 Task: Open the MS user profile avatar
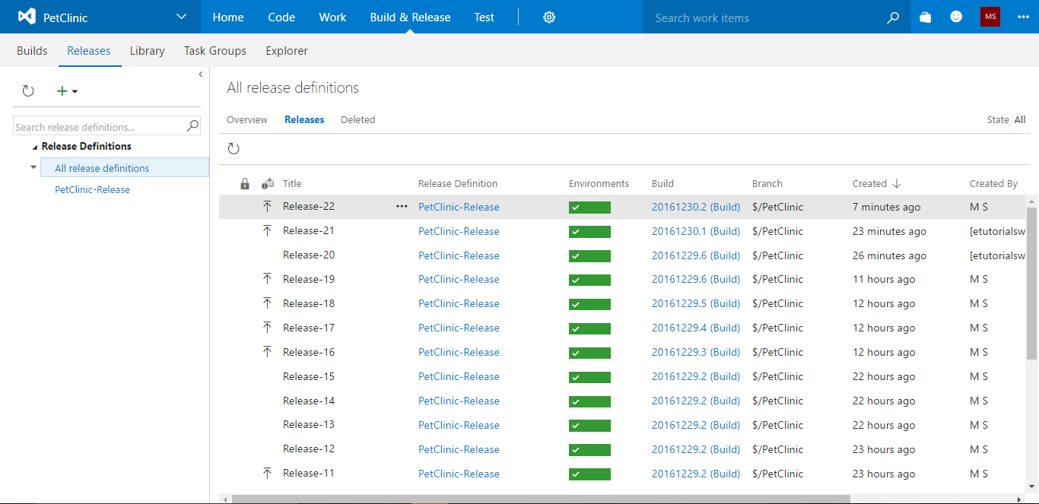990,17
